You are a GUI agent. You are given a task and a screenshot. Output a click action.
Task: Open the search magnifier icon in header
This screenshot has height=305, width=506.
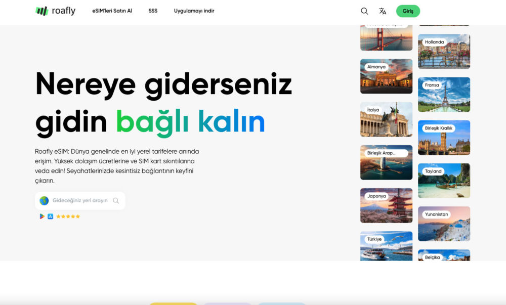[364, 11]
